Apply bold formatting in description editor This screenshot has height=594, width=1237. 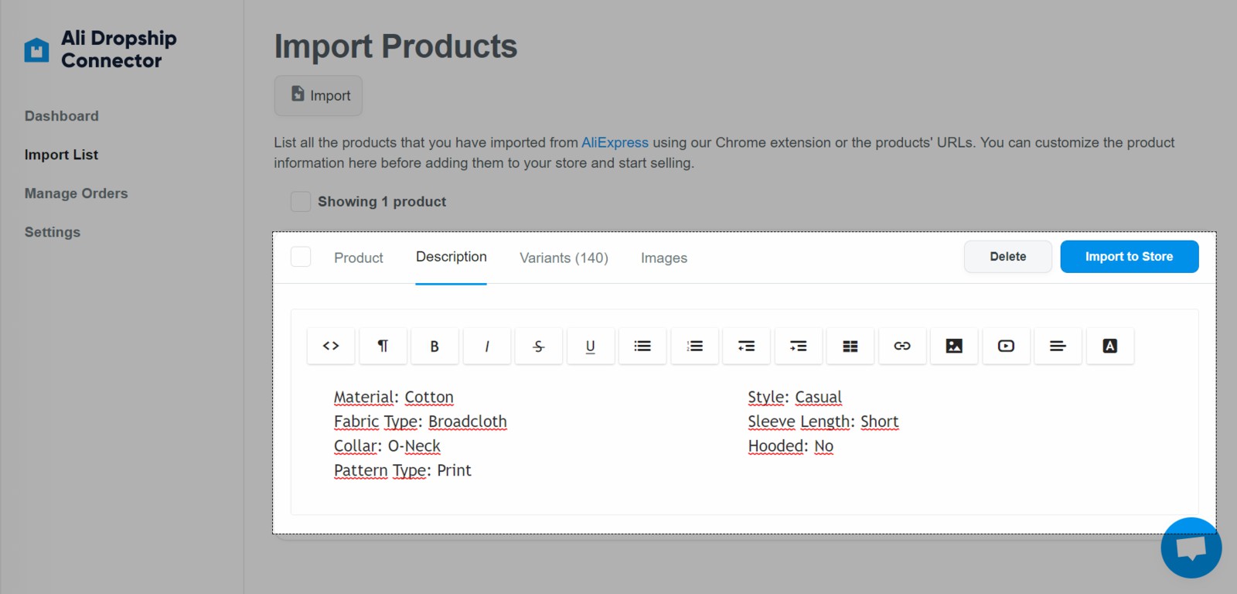click(x=434, y=346)
